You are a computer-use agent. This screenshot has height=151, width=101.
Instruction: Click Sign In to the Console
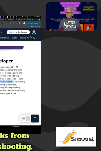click(x=18, y=32)
